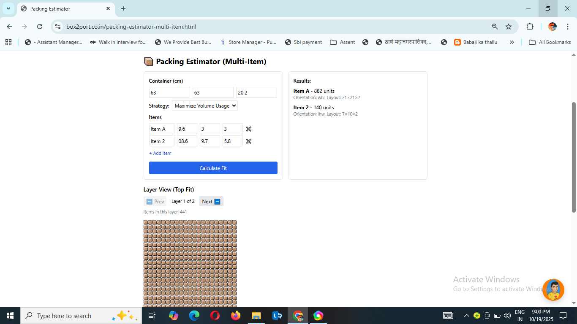Edit Item A length value 9.6
The image size is (577, 324).
[187, 129]
